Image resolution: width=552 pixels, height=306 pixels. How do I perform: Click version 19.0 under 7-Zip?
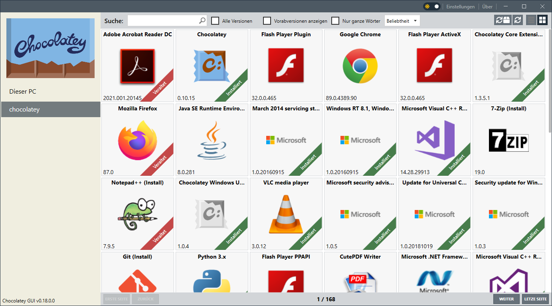point(480,172)
